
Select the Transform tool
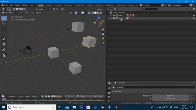tap(4, 44)
